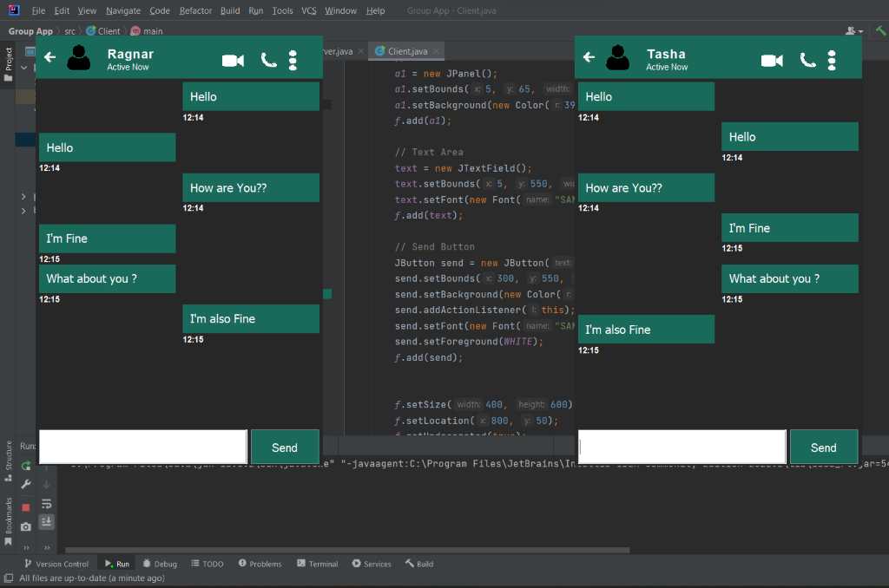Image resolution: width=889 pixels, height=588 pixels.
Task: Open Build tool window in bottom bar
Action: [x=419, y=564]
